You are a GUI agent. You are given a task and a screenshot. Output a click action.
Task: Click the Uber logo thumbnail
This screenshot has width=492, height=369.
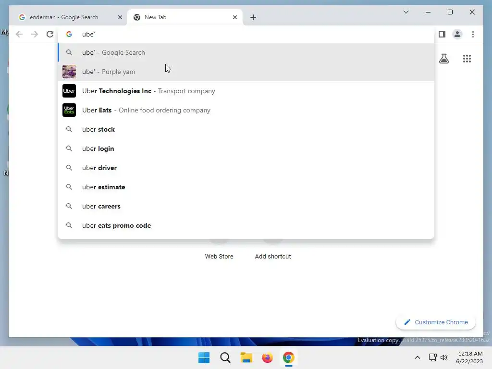[x=69, y=91]
